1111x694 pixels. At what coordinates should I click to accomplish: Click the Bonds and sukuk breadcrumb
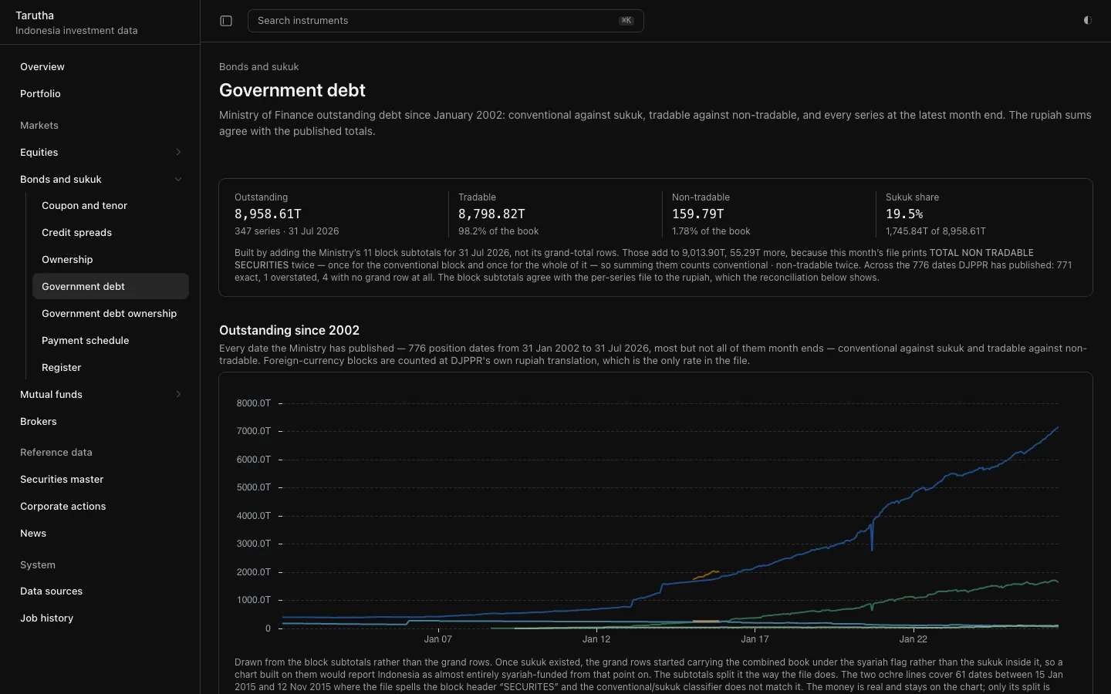(258, 67)
